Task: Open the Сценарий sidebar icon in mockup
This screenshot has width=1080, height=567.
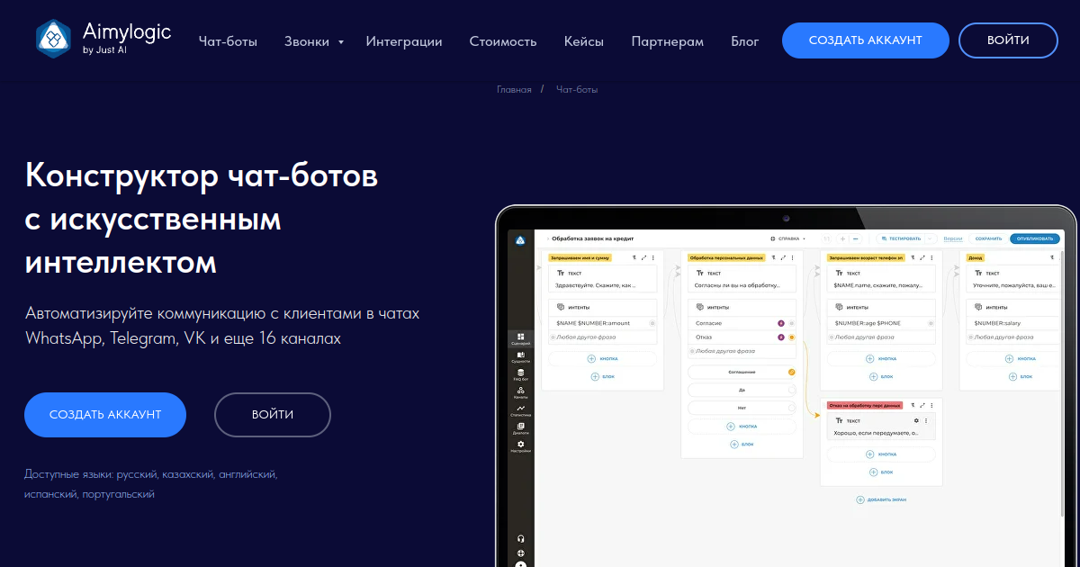Action: [x=520, y=338]
